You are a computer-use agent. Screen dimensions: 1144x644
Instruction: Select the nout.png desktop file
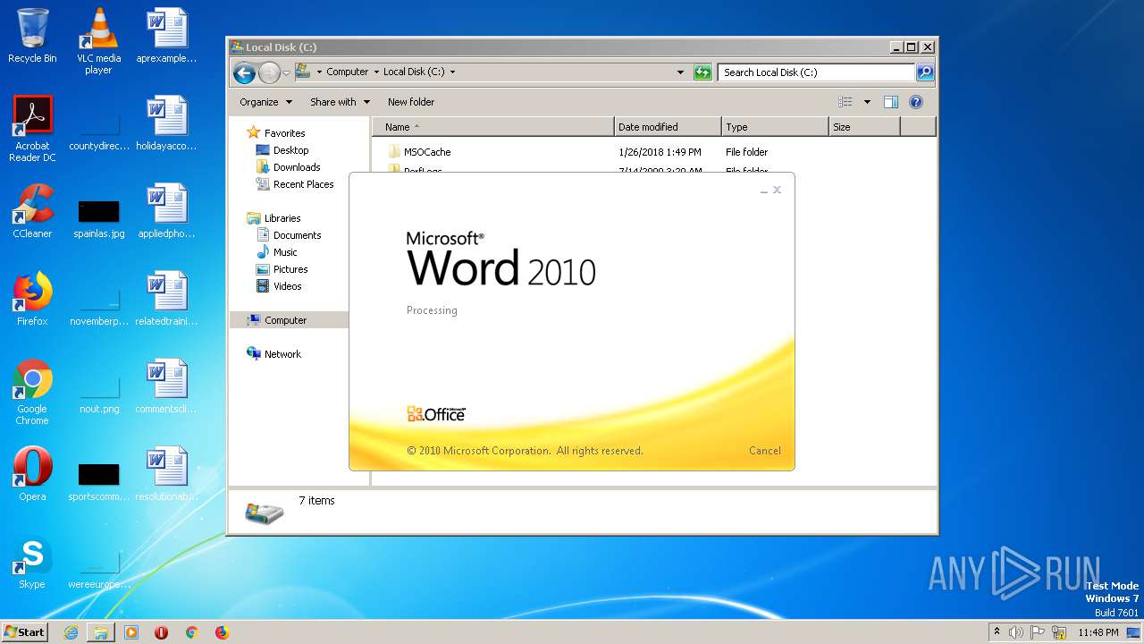point(99,395)
